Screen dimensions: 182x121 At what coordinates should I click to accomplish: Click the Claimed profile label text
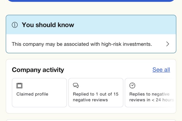(x=32, y=94)
